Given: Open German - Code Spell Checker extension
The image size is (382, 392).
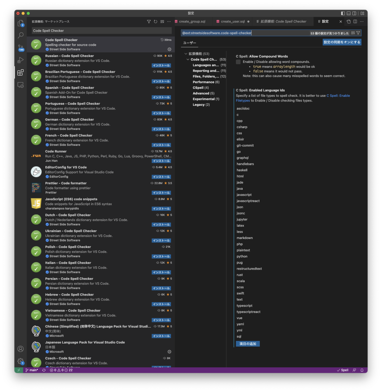Looking at the screenshot, I should (x=101, y=124).
